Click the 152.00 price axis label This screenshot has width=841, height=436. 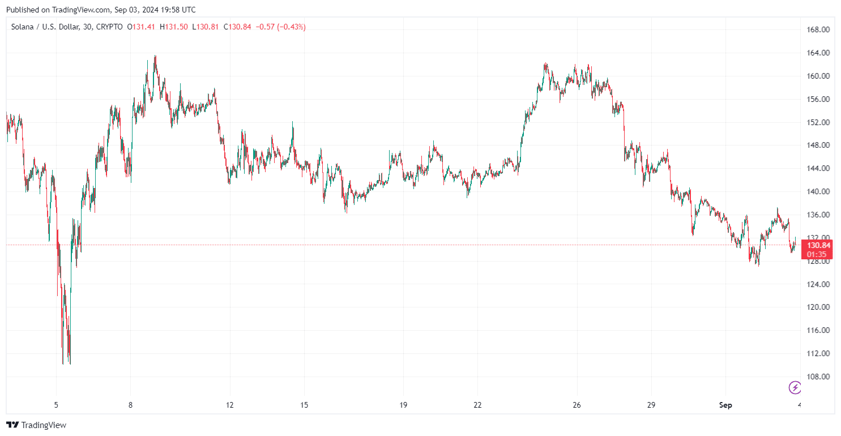coord(818,122)
